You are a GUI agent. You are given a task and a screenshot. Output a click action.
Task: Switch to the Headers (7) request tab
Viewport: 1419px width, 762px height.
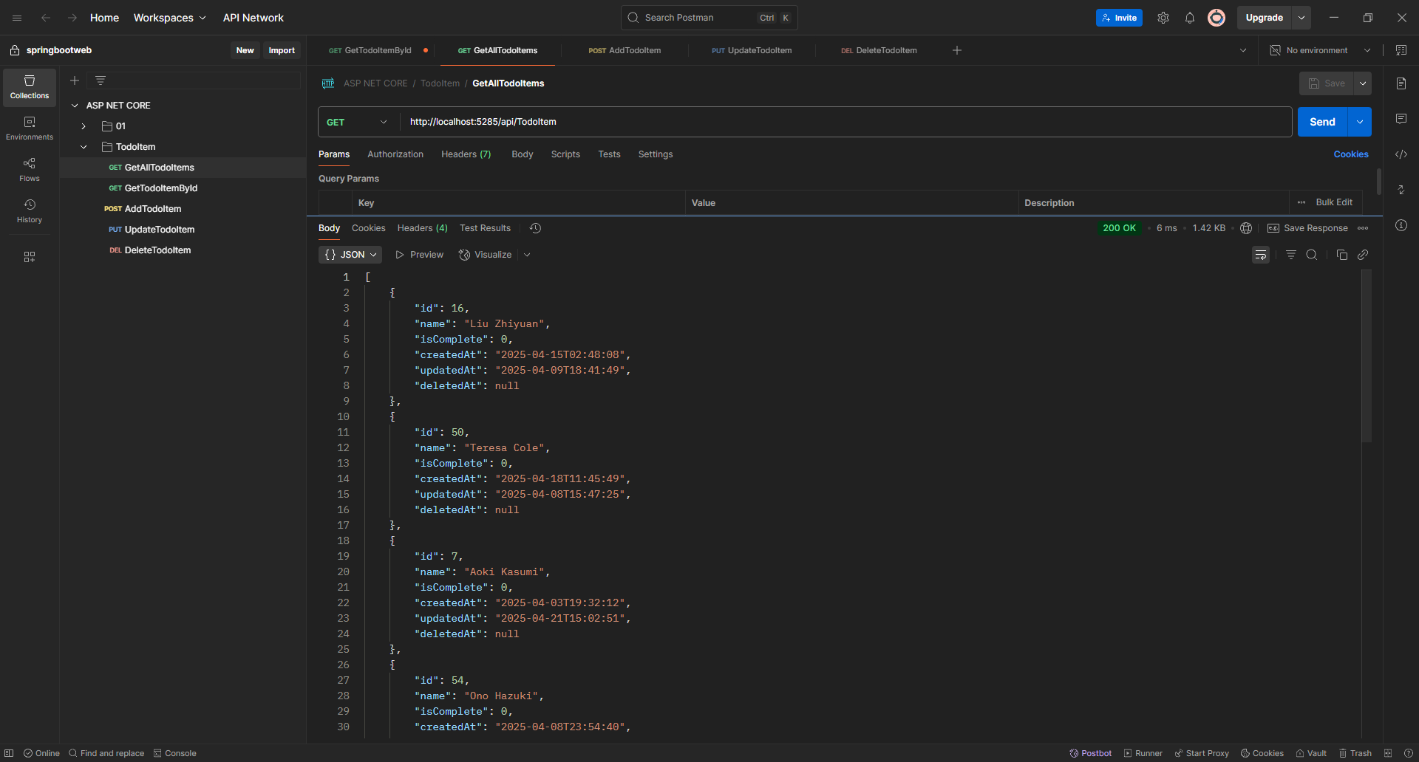466,154
